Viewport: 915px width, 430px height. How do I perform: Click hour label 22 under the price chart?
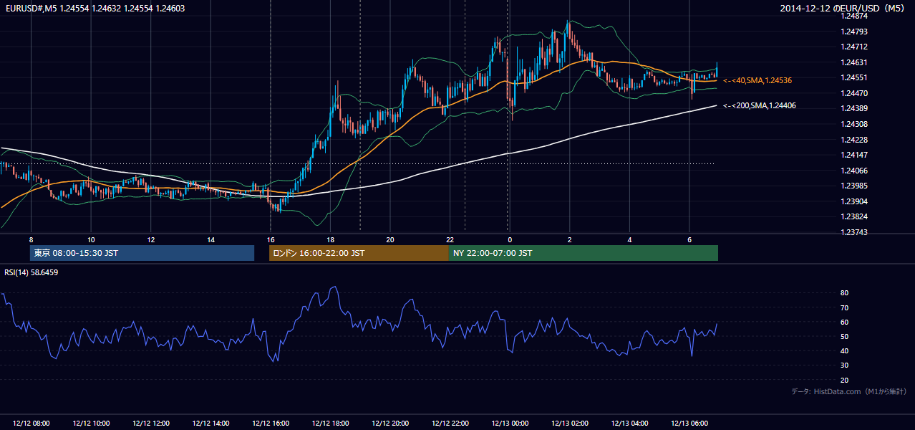[x=450, y=239]
